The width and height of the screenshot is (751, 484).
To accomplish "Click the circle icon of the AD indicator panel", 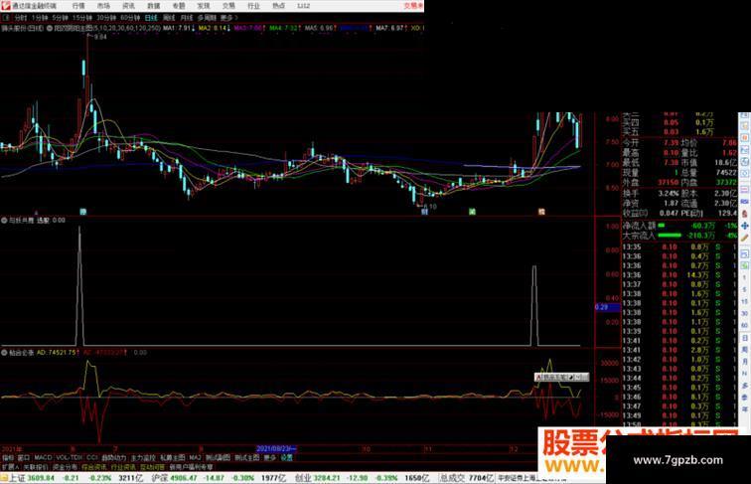I will tap(4, 353).
